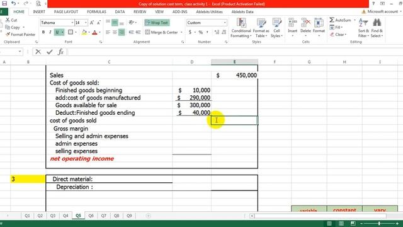Open the Fill options
Viewport: 403px width, 227px height.
pyautogui.click(x=336, y=27)
